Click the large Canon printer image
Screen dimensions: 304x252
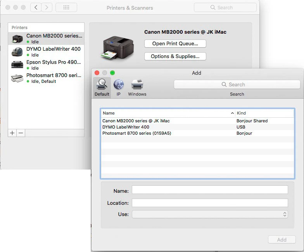(117, 47)
